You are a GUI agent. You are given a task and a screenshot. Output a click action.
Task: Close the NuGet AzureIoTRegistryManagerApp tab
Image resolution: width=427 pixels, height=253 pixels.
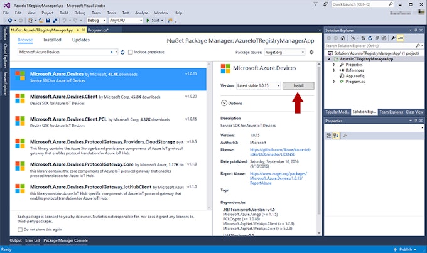click(84, 30)
